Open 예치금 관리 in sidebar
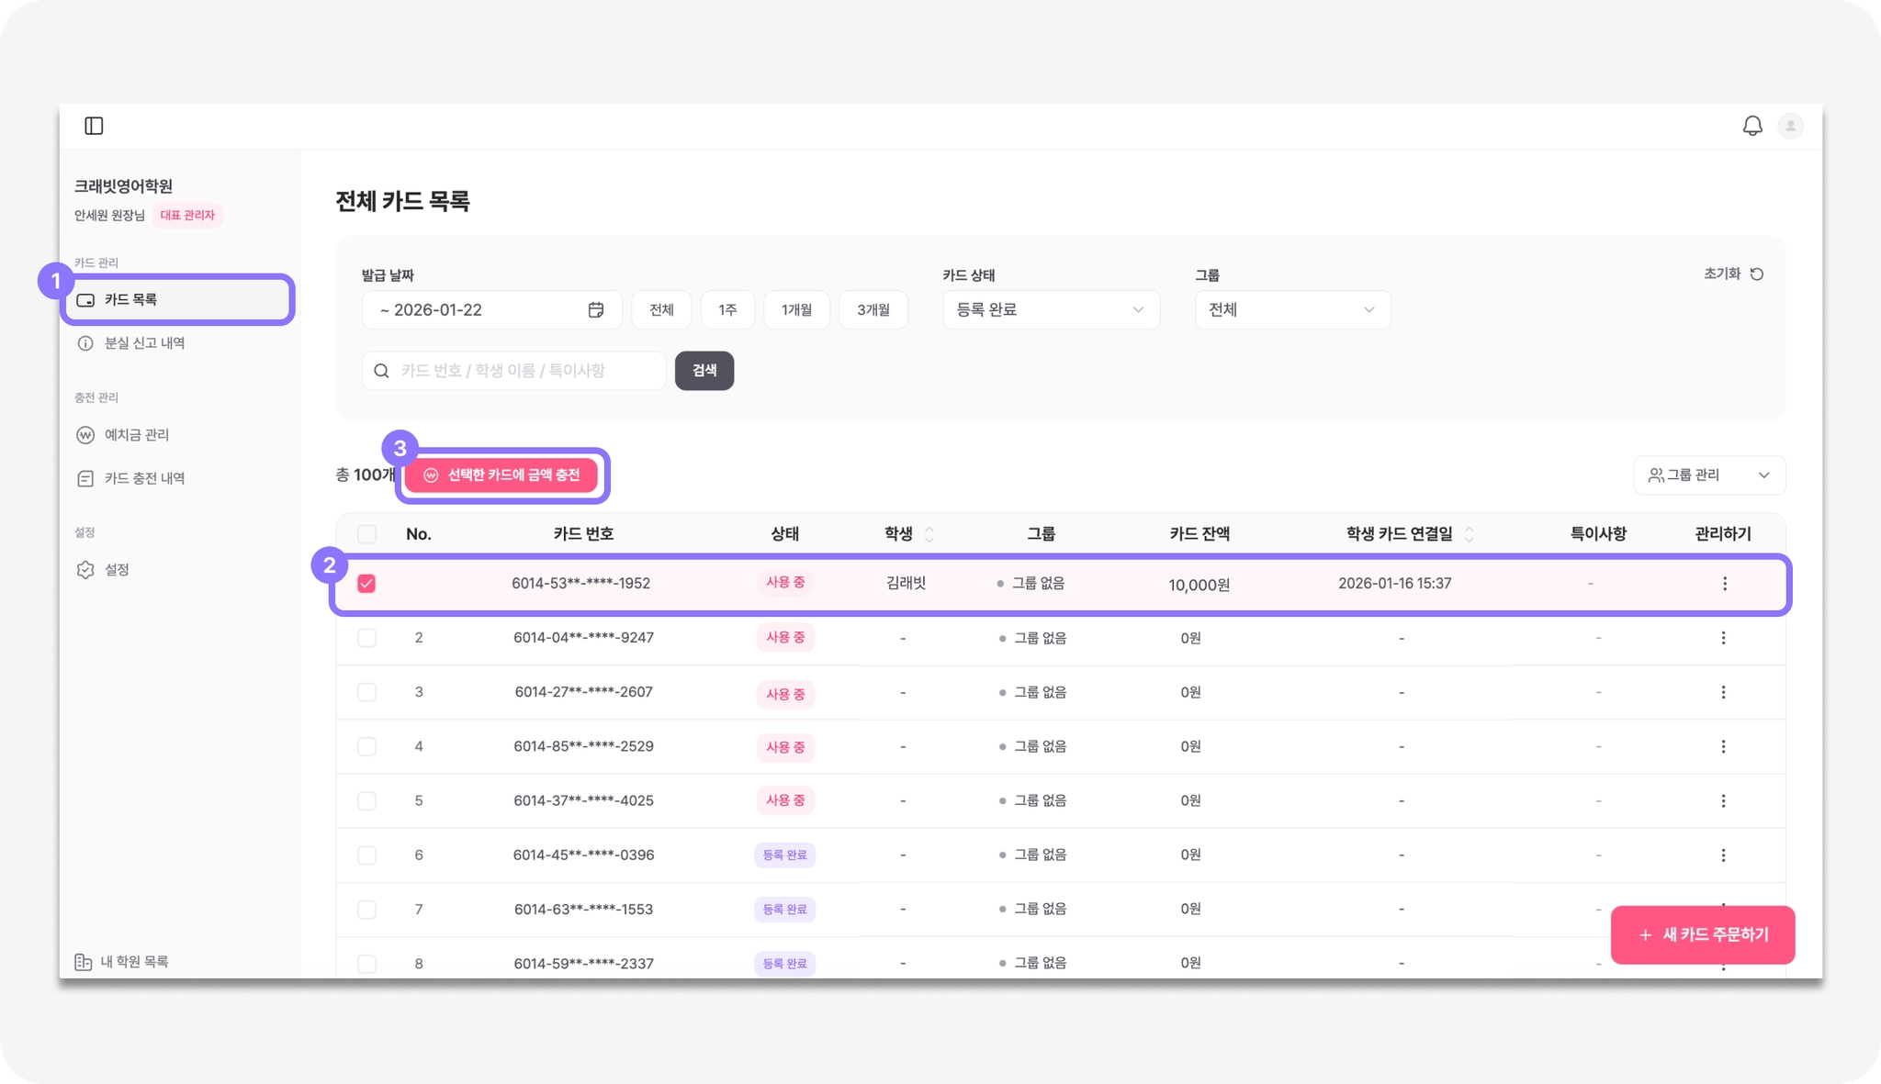 click(x=136, y=435)
